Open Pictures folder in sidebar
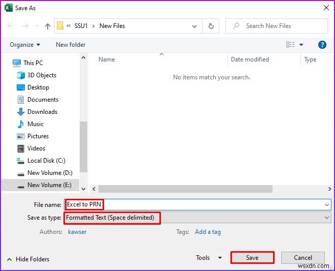This screenshot has height=271, width=335. [x=32, y=136]
